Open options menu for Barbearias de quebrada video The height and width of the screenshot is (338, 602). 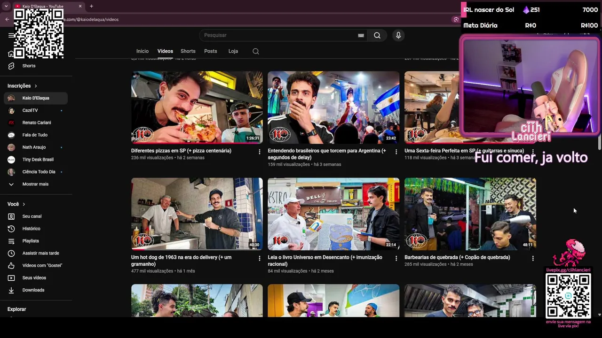(x=533, y=258)
